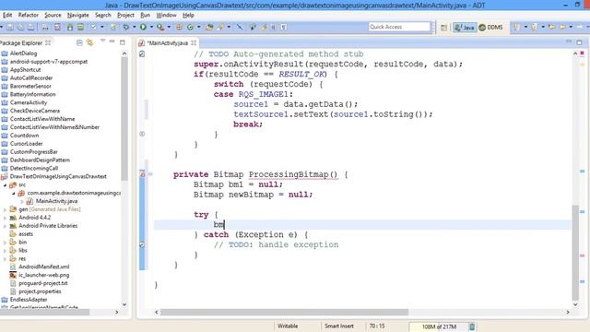Select the AlertDialog project
590x332 pixels.
click(23, 53)
